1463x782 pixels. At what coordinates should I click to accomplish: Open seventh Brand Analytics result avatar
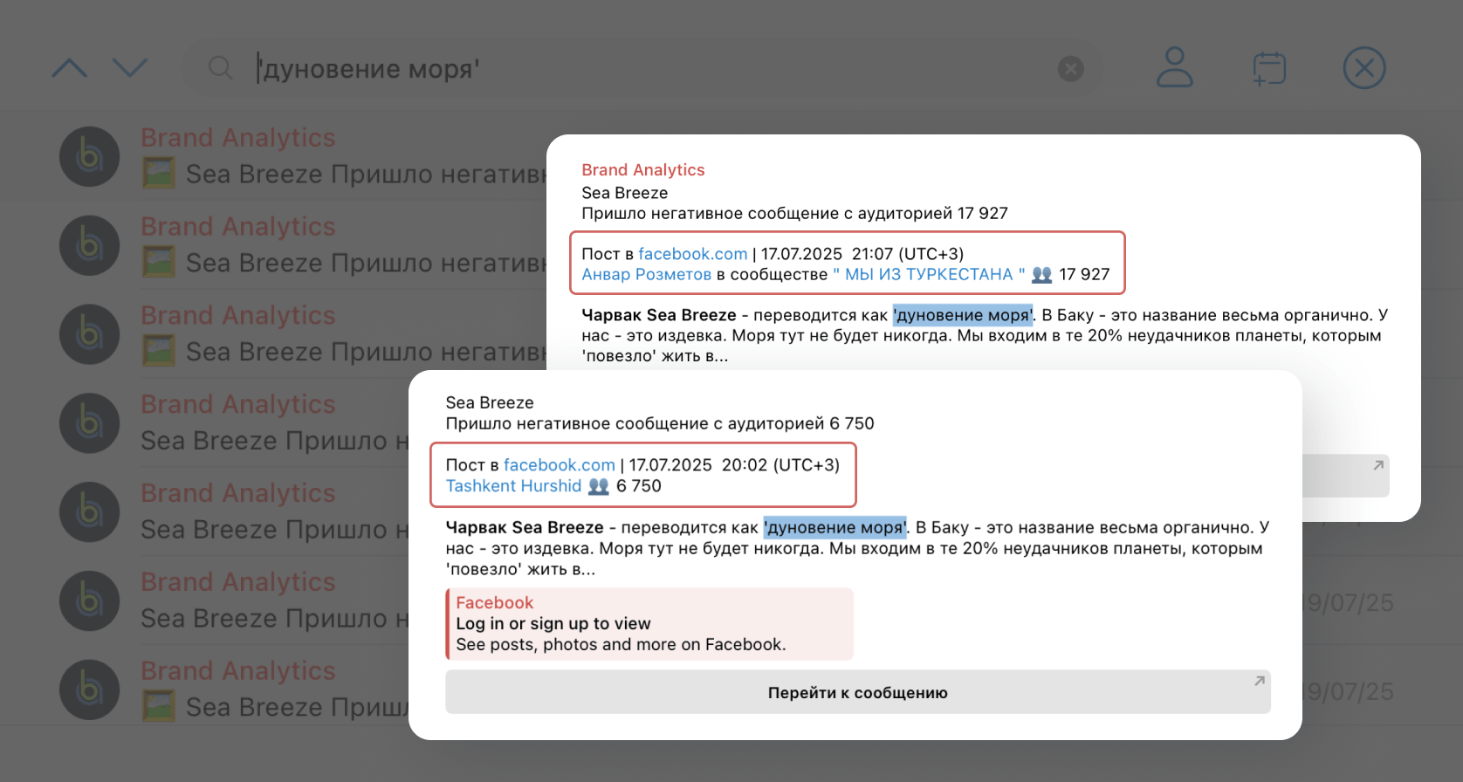click(x=89, y=690)
